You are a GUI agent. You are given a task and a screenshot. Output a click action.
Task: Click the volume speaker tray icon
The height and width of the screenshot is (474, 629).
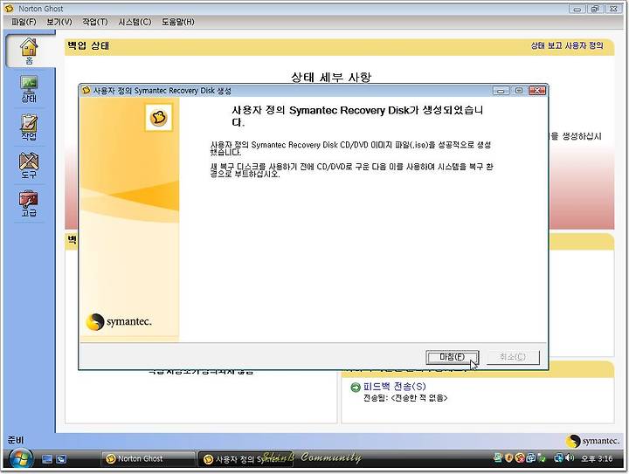[x=570, y=457]
